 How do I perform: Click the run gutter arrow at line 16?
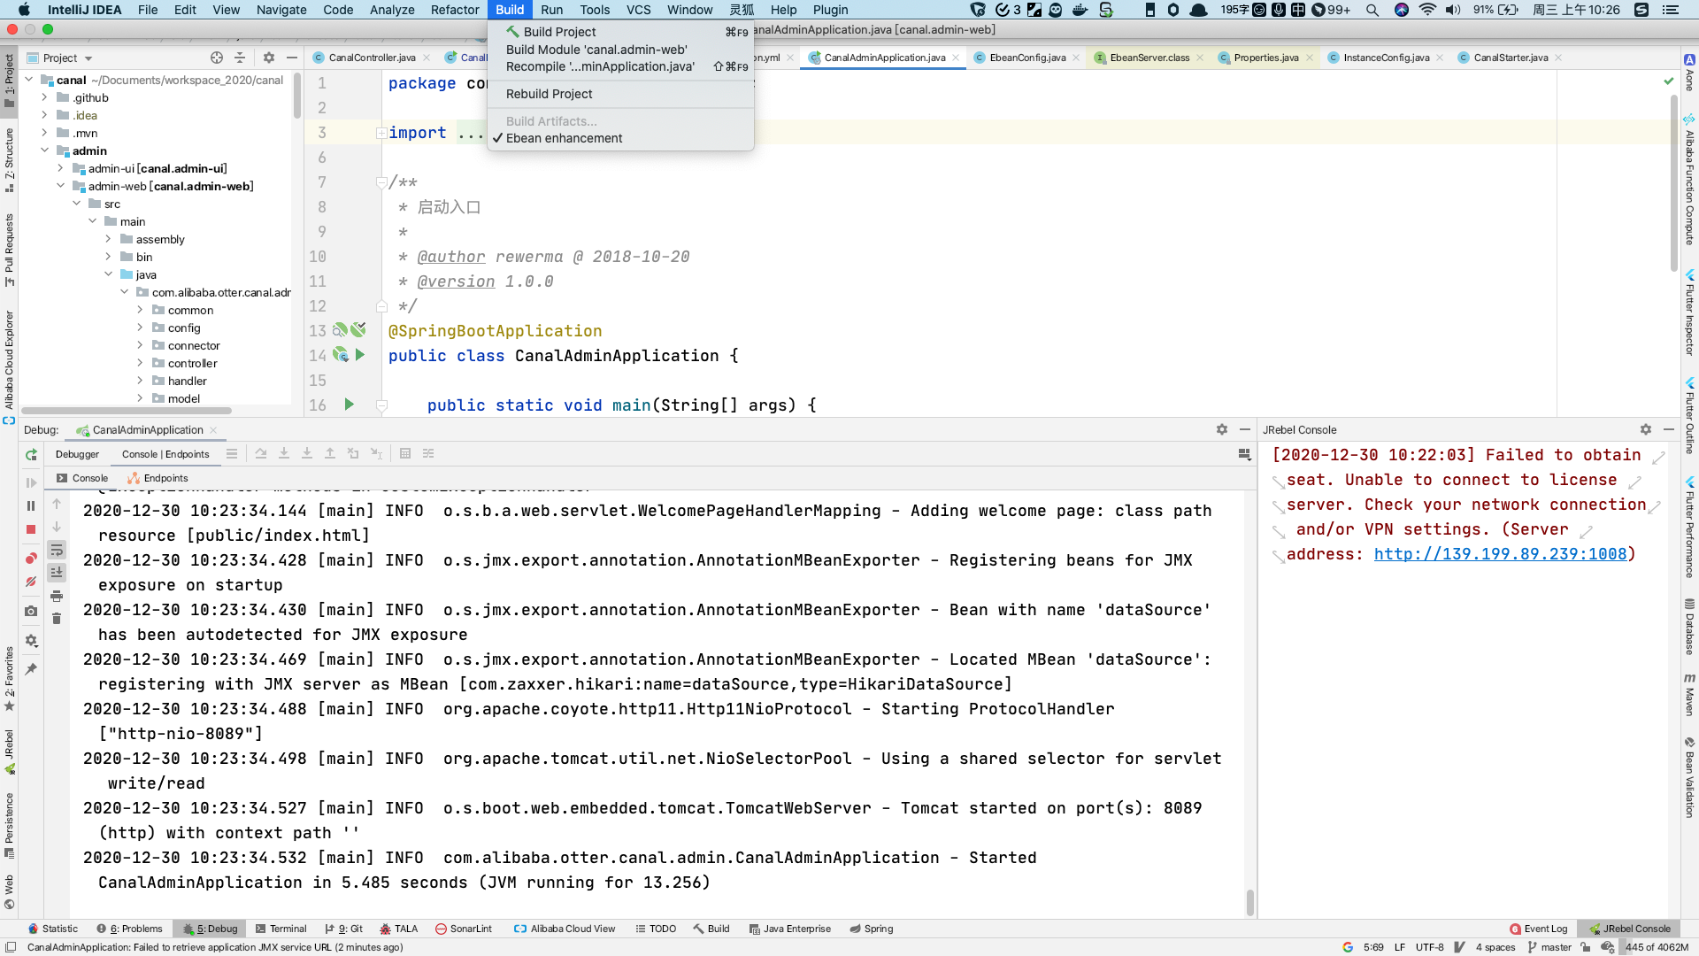(x=350, y=405)
